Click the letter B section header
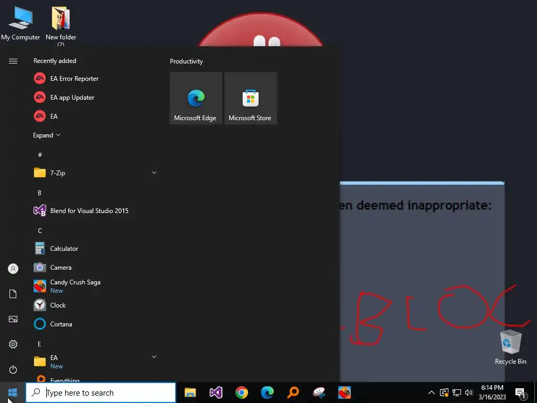 (39, 193)
